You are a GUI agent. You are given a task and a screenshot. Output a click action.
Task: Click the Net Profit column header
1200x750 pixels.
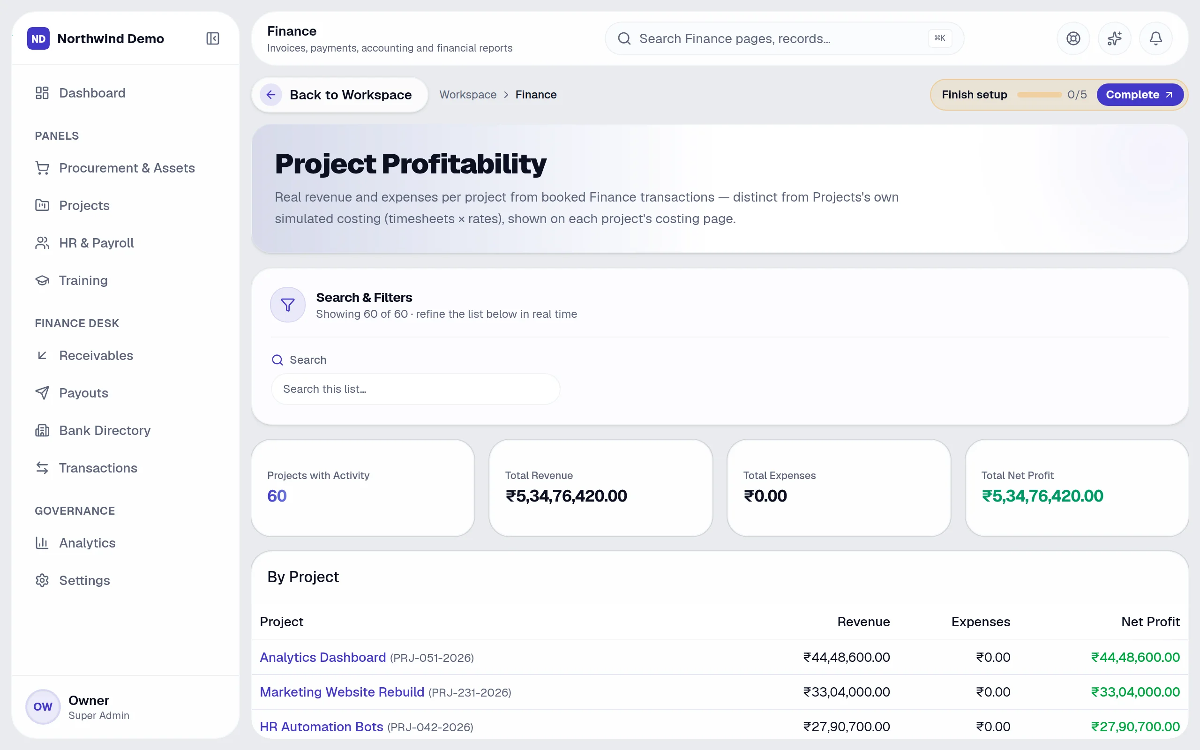(x=1150, y=622)
